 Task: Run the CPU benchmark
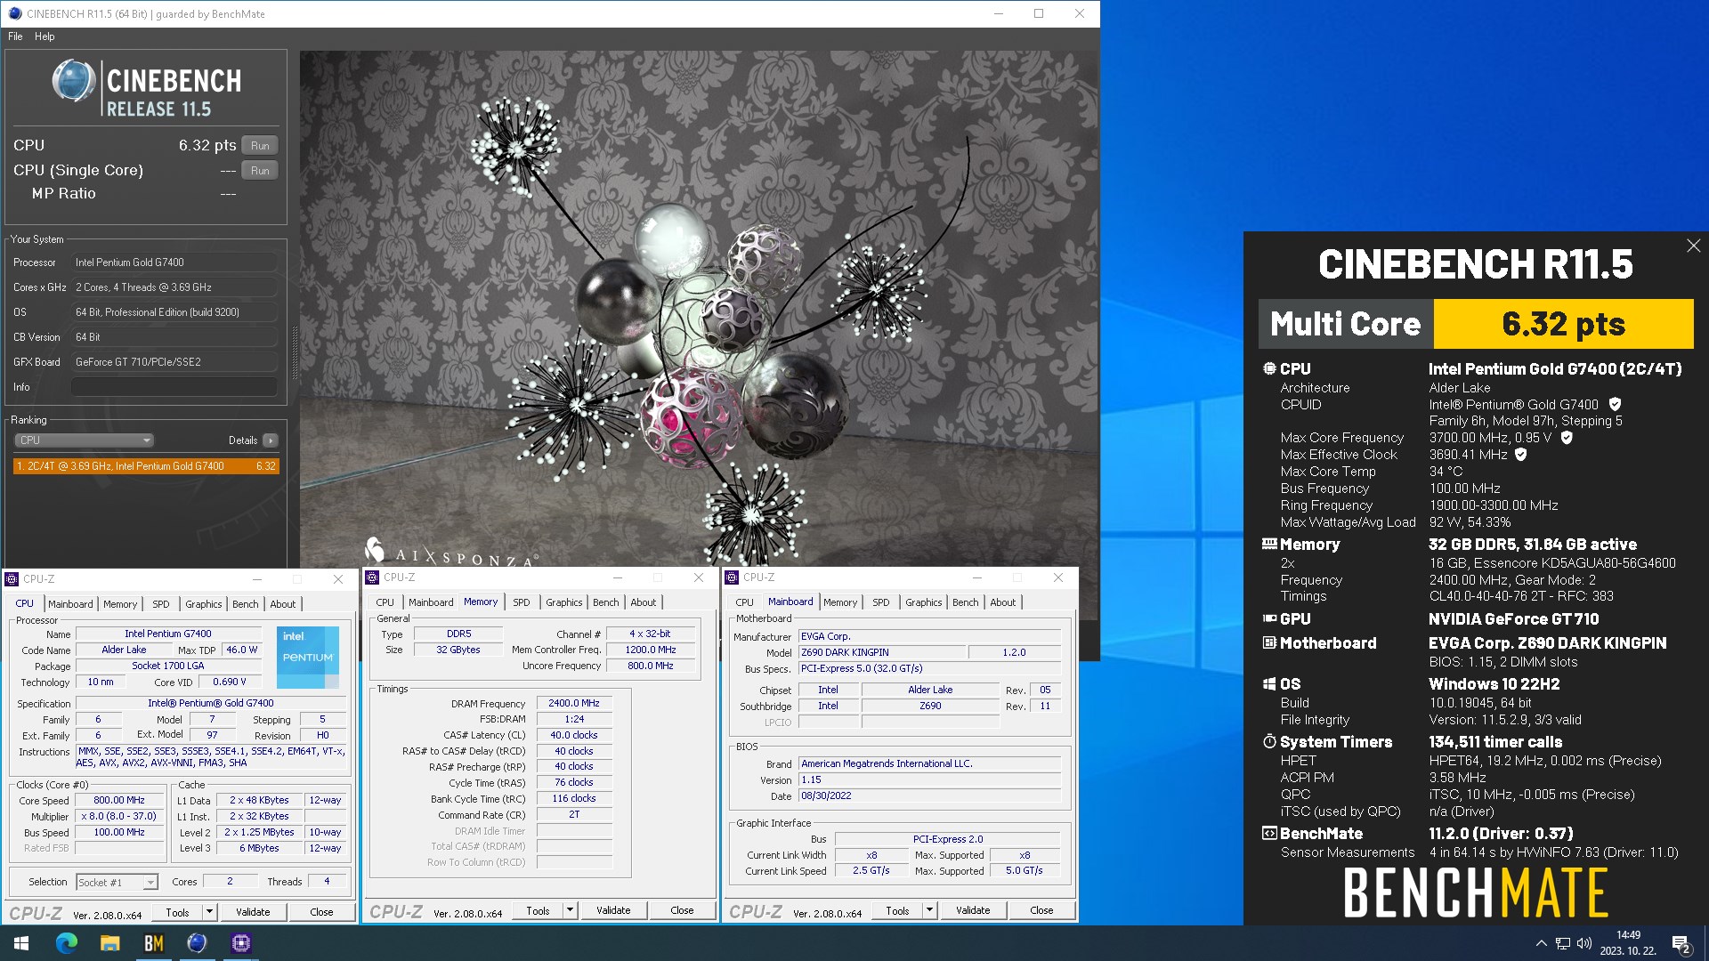click(x=260, y=146)
